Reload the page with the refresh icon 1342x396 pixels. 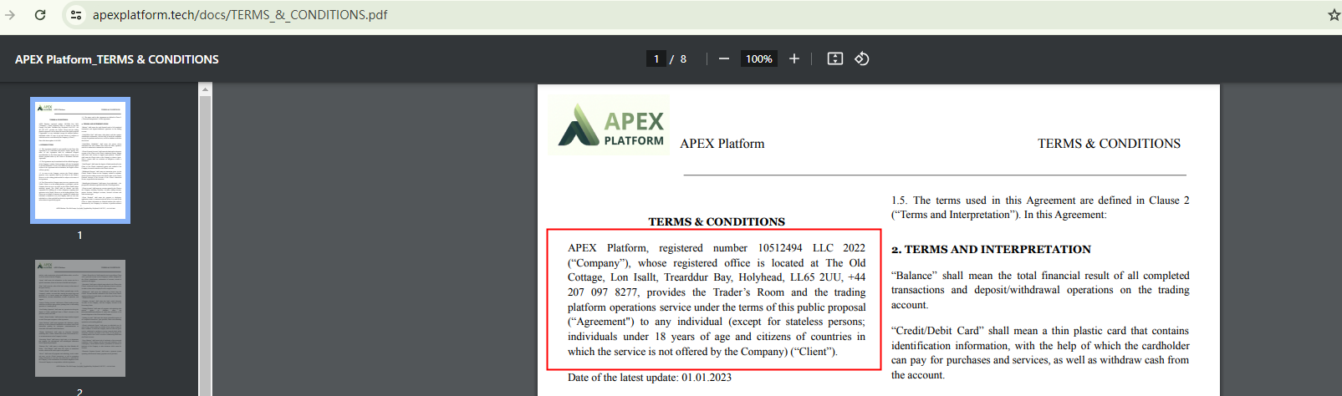tap(40, 15)
